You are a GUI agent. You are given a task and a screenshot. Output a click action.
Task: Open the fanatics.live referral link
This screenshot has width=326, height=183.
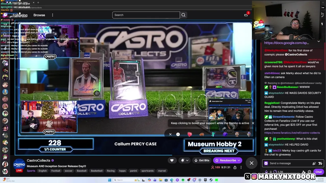[x=292, y=133]
